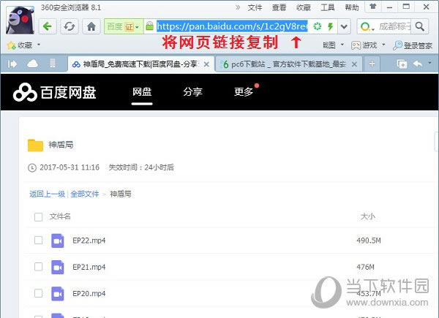Viewport: 439px width, 318px height.
Task: Close the 神盾局 百度网盘 tab
Action: (x=206, y=64)
